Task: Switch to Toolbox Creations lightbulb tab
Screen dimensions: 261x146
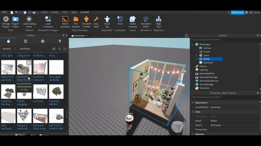Action: click(x=60, y=41)
